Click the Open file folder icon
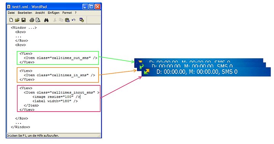274x144 pixels. (x=17, y=20)
